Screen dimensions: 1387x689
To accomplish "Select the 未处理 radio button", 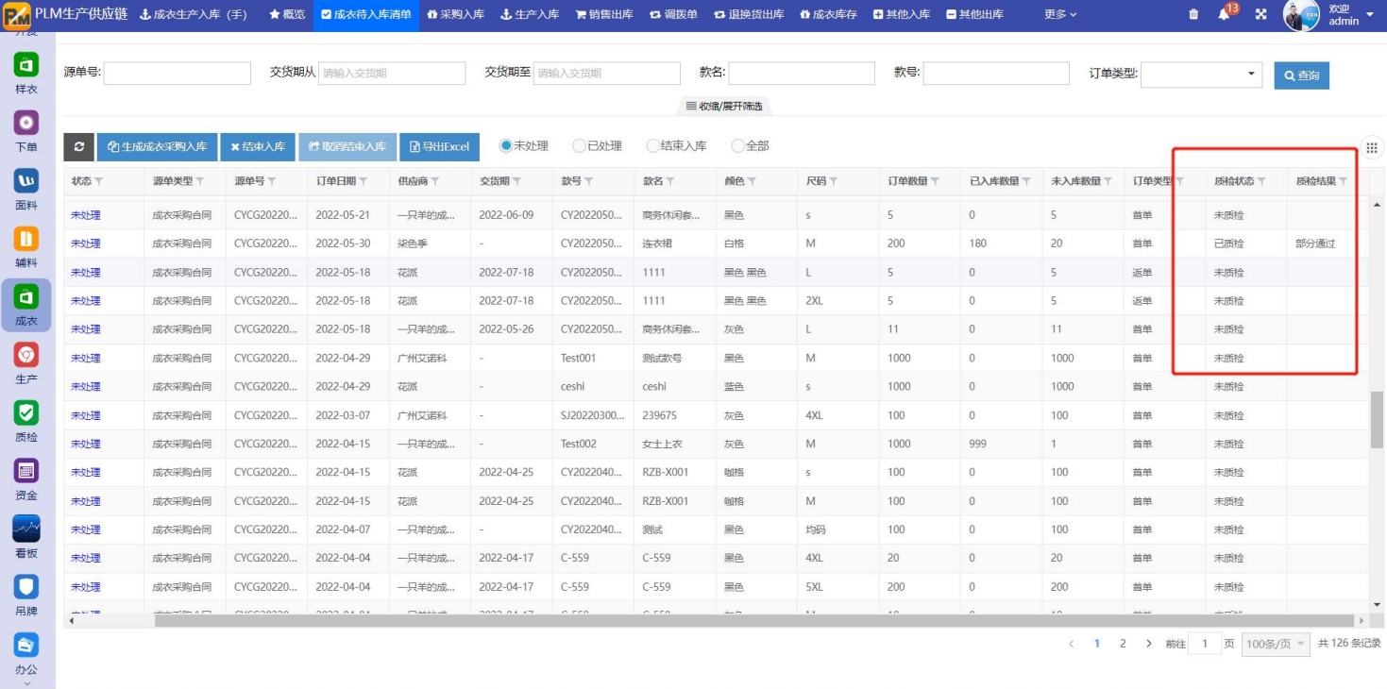I will pyautogui.click(x=506, y=146).
